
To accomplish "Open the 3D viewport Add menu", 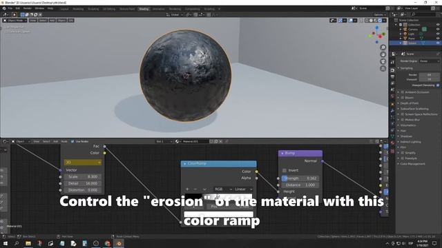I will [x=52, y=21].
